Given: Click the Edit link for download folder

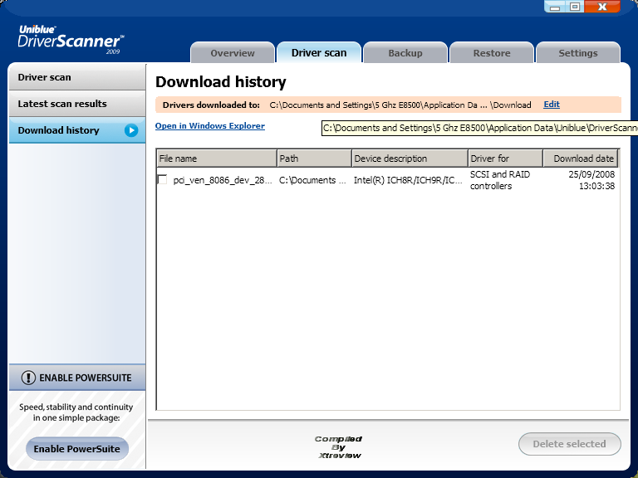Looking at the screenshot, I should click(x=552, y=105).
